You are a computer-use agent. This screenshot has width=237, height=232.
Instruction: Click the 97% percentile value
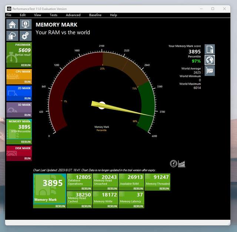pyautogui.click(x=196, y=61)
